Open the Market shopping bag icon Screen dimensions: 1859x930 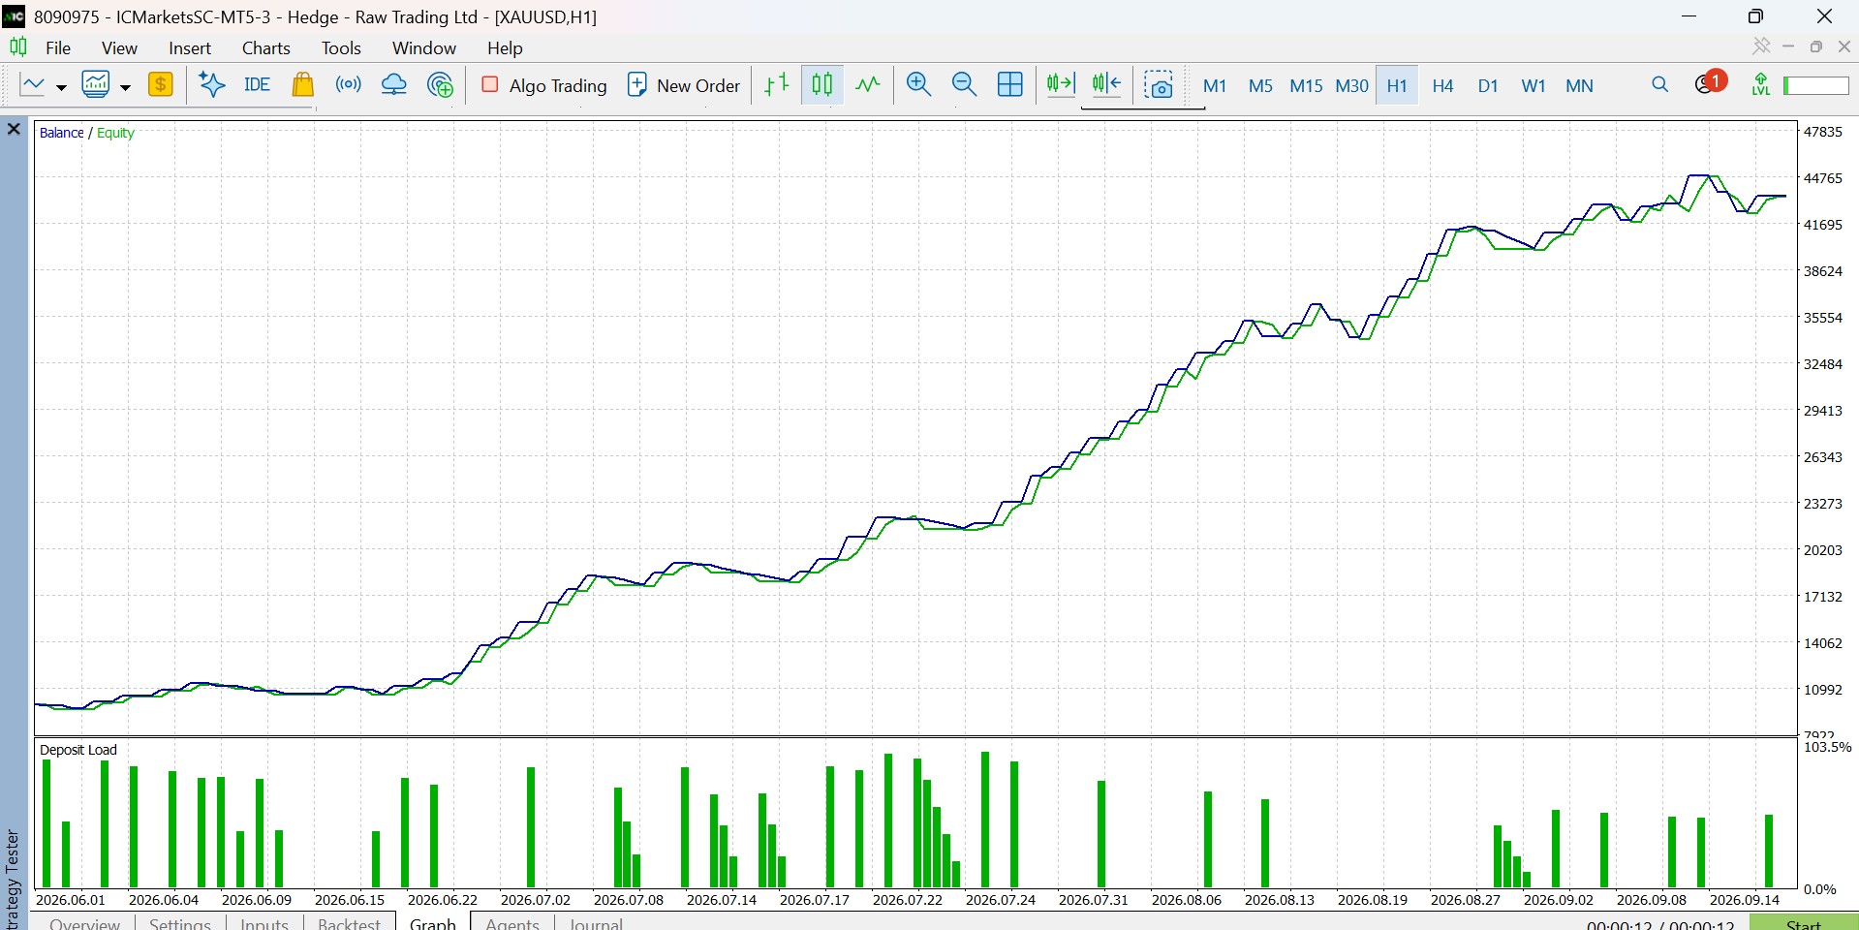(303, 85)
